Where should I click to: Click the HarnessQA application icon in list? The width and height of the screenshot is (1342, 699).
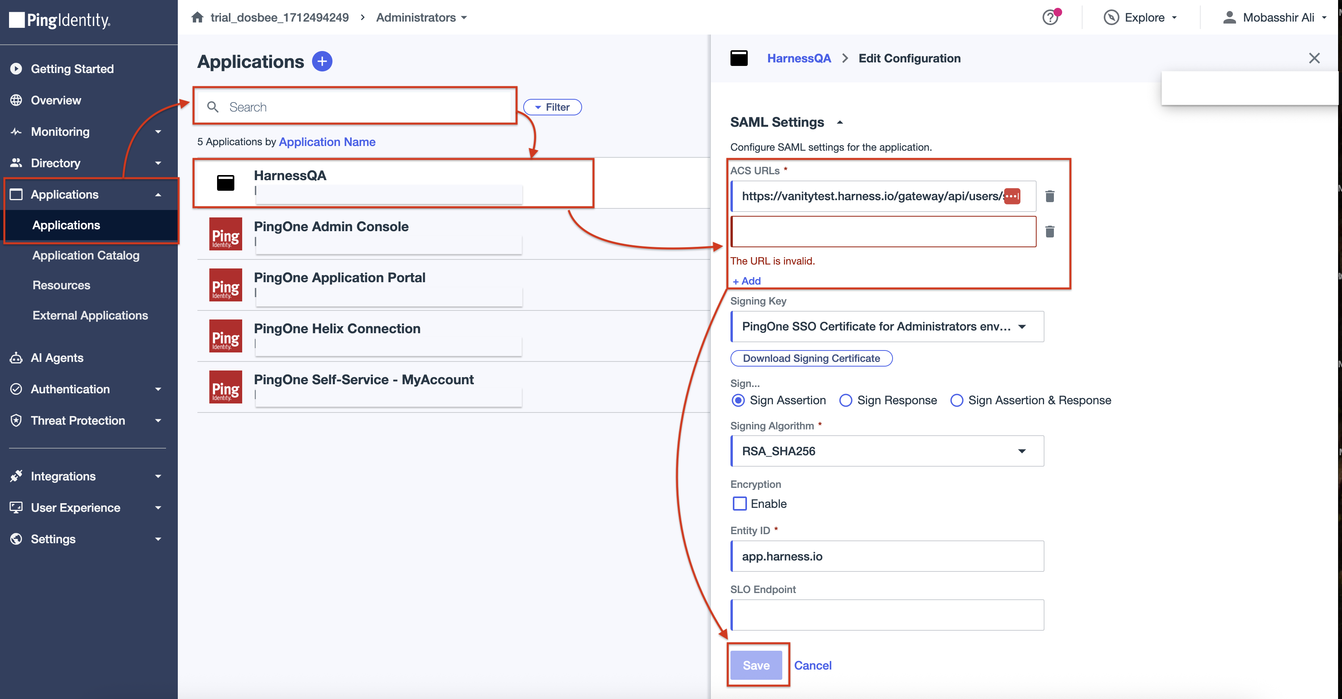click(226, 183)
